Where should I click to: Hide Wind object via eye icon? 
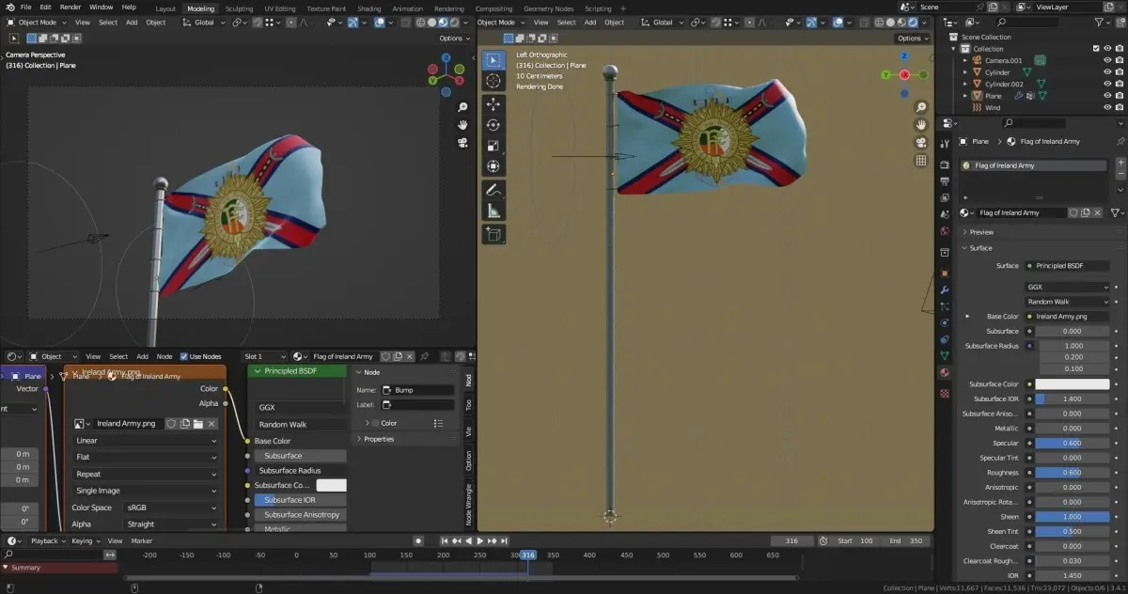[1107, 107]
